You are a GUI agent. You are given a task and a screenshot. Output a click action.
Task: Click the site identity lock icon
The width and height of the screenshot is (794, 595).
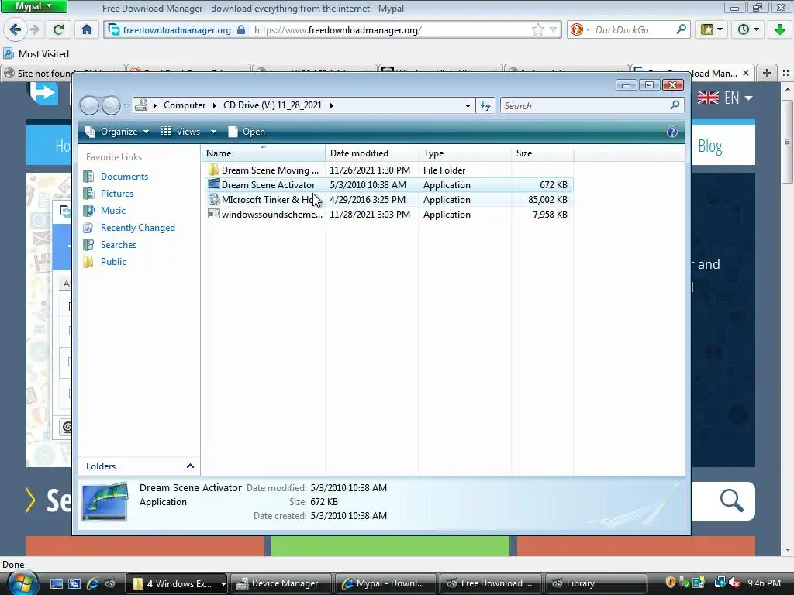pyautogui.click(x=242, y=30)
